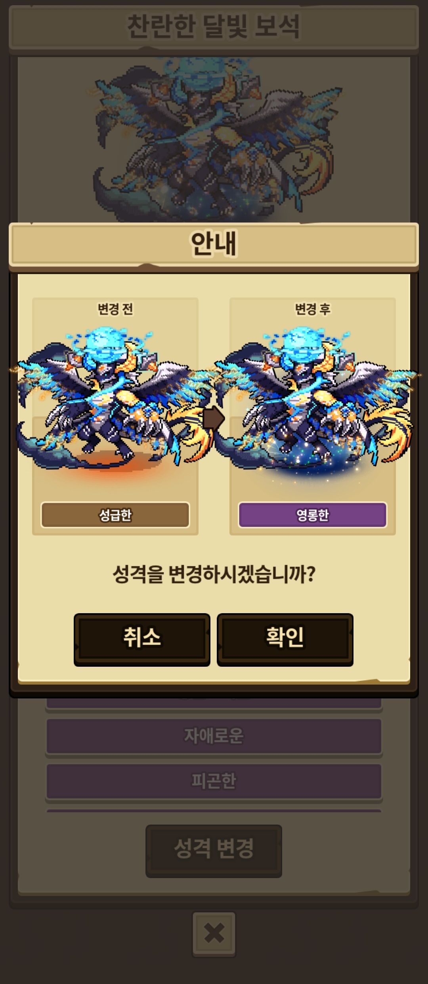Image resolution: width=428 pixels, height=984 pixels.
Task: Cancel the change with 취소
Action: tap(142, 639)
